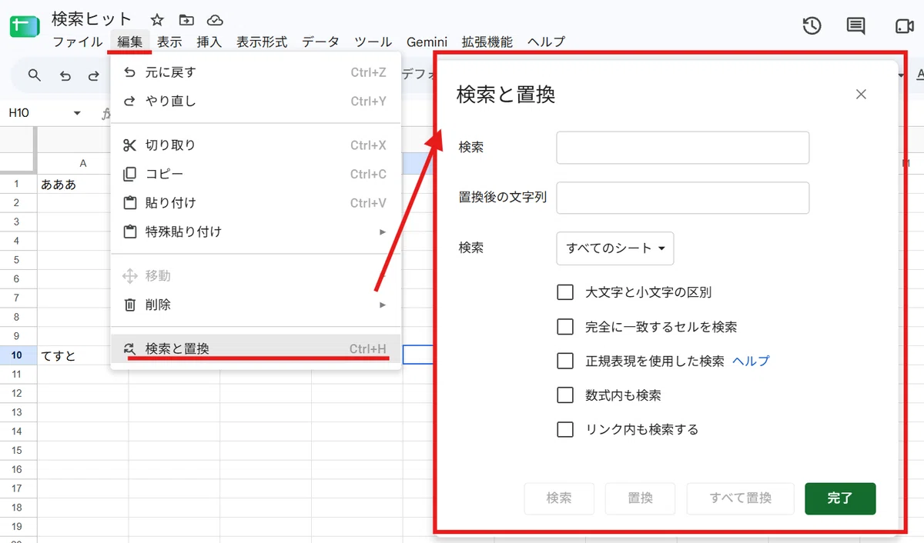Open version history clock icon
The height and width of the screenshot is (543, 924).
(x=812, y=25)
